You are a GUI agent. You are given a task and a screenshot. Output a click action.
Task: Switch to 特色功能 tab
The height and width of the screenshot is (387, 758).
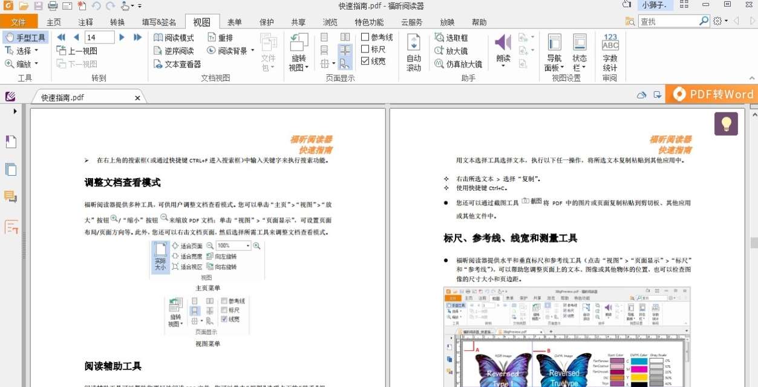369,22
